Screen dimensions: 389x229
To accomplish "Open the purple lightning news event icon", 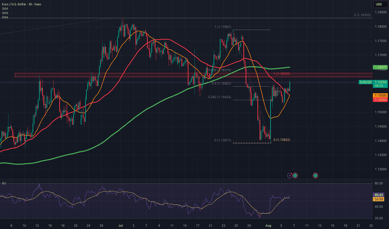I will pyautogui.click(x=290, y=176).
